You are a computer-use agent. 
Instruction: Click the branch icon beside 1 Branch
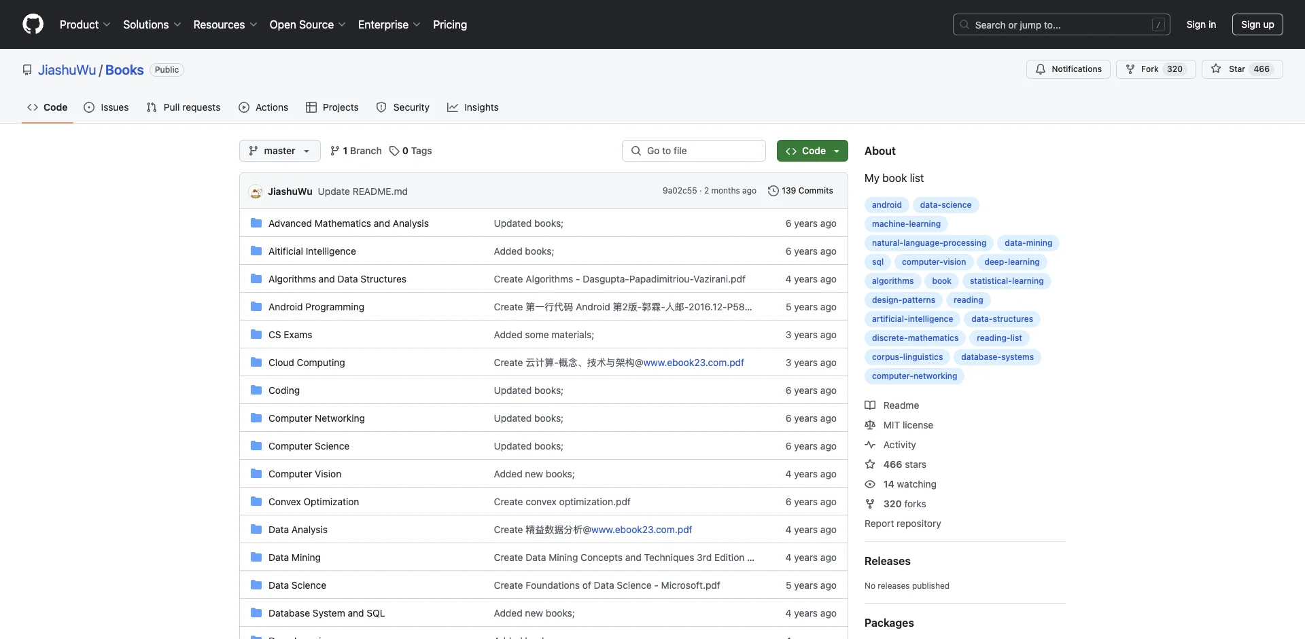pyautogui.click(x=334, y=151)
